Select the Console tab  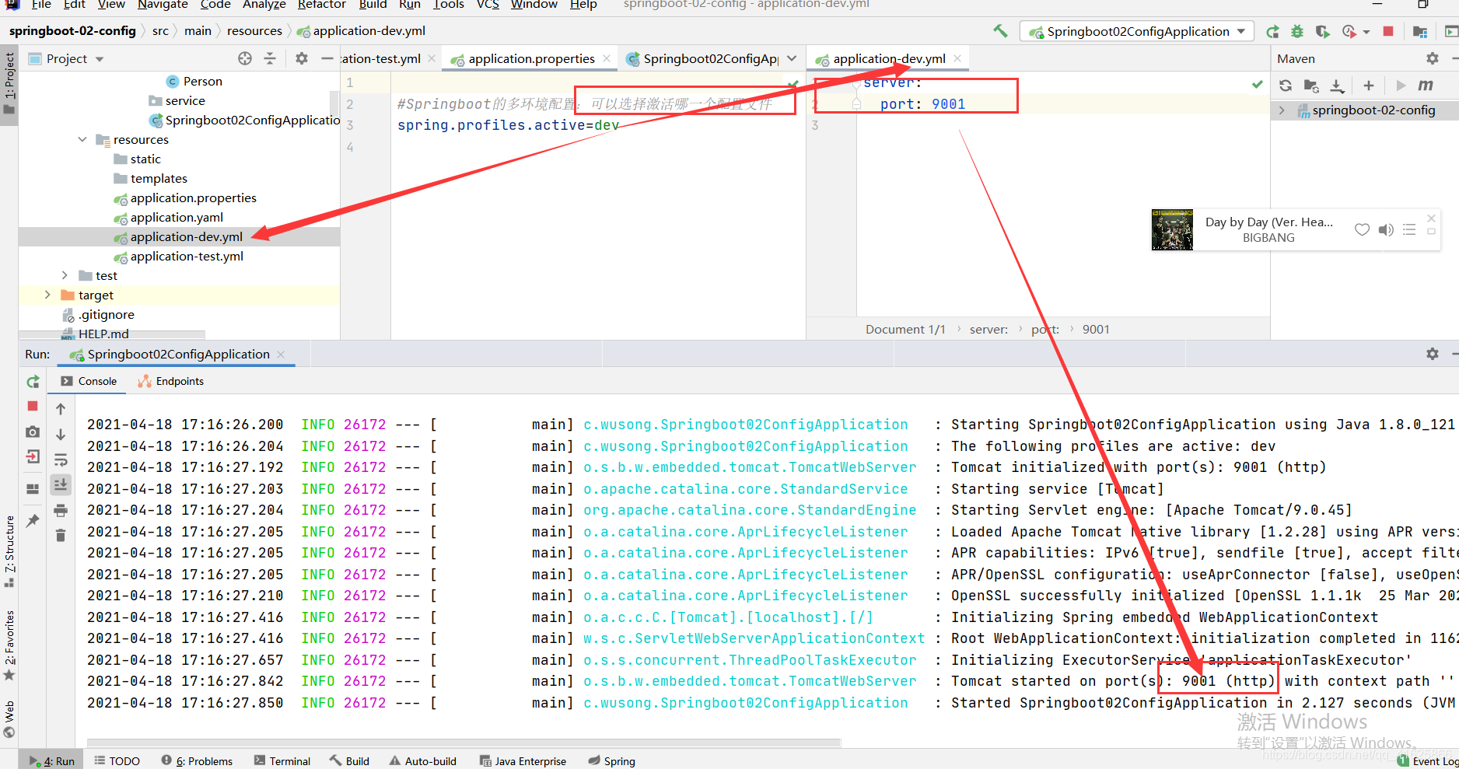[89, 381]
